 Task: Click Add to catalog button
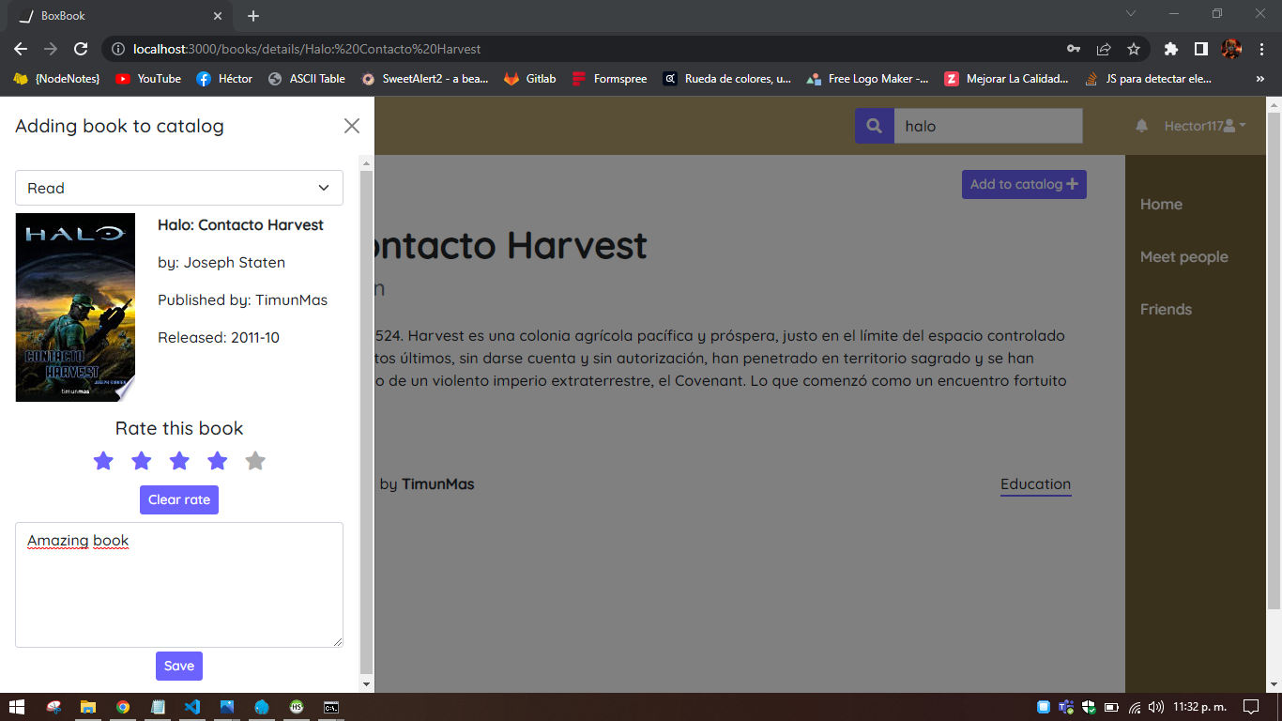pos(1024,184)
